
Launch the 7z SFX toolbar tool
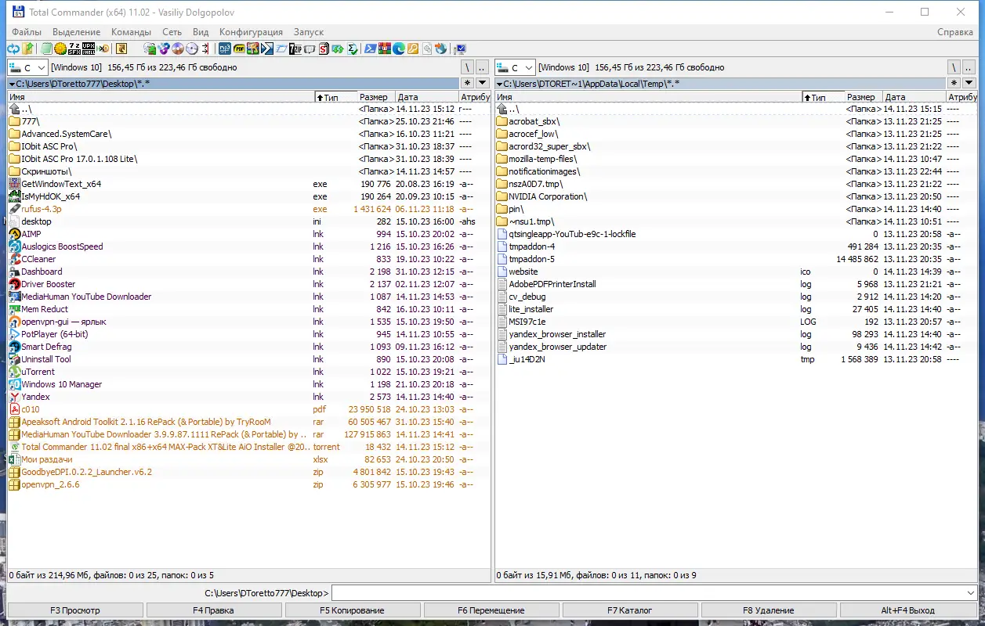(74, 49)
